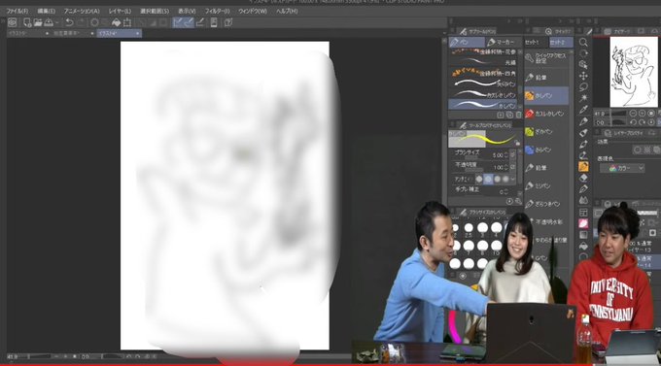The height and width of the screenshot is (366, 661).
Task: Open the tool property wrench settings icon
Action: (x=518, y=202)
